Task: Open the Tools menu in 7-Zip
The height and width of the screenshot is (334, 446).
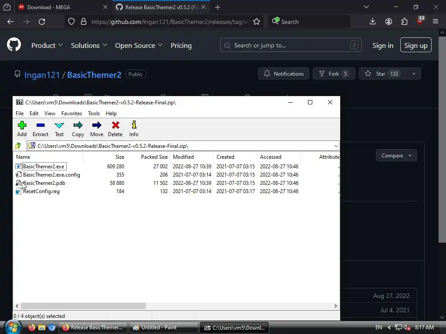Action: coord(94,114)
